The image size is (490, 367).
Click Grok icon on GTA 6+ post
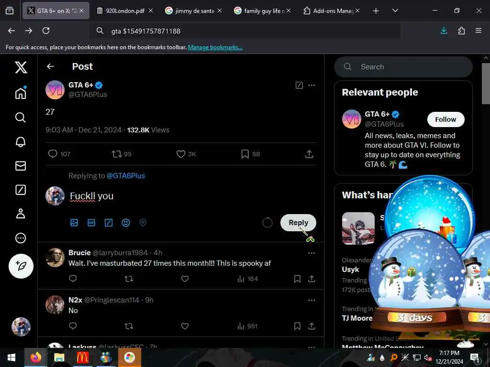point(299,85)
